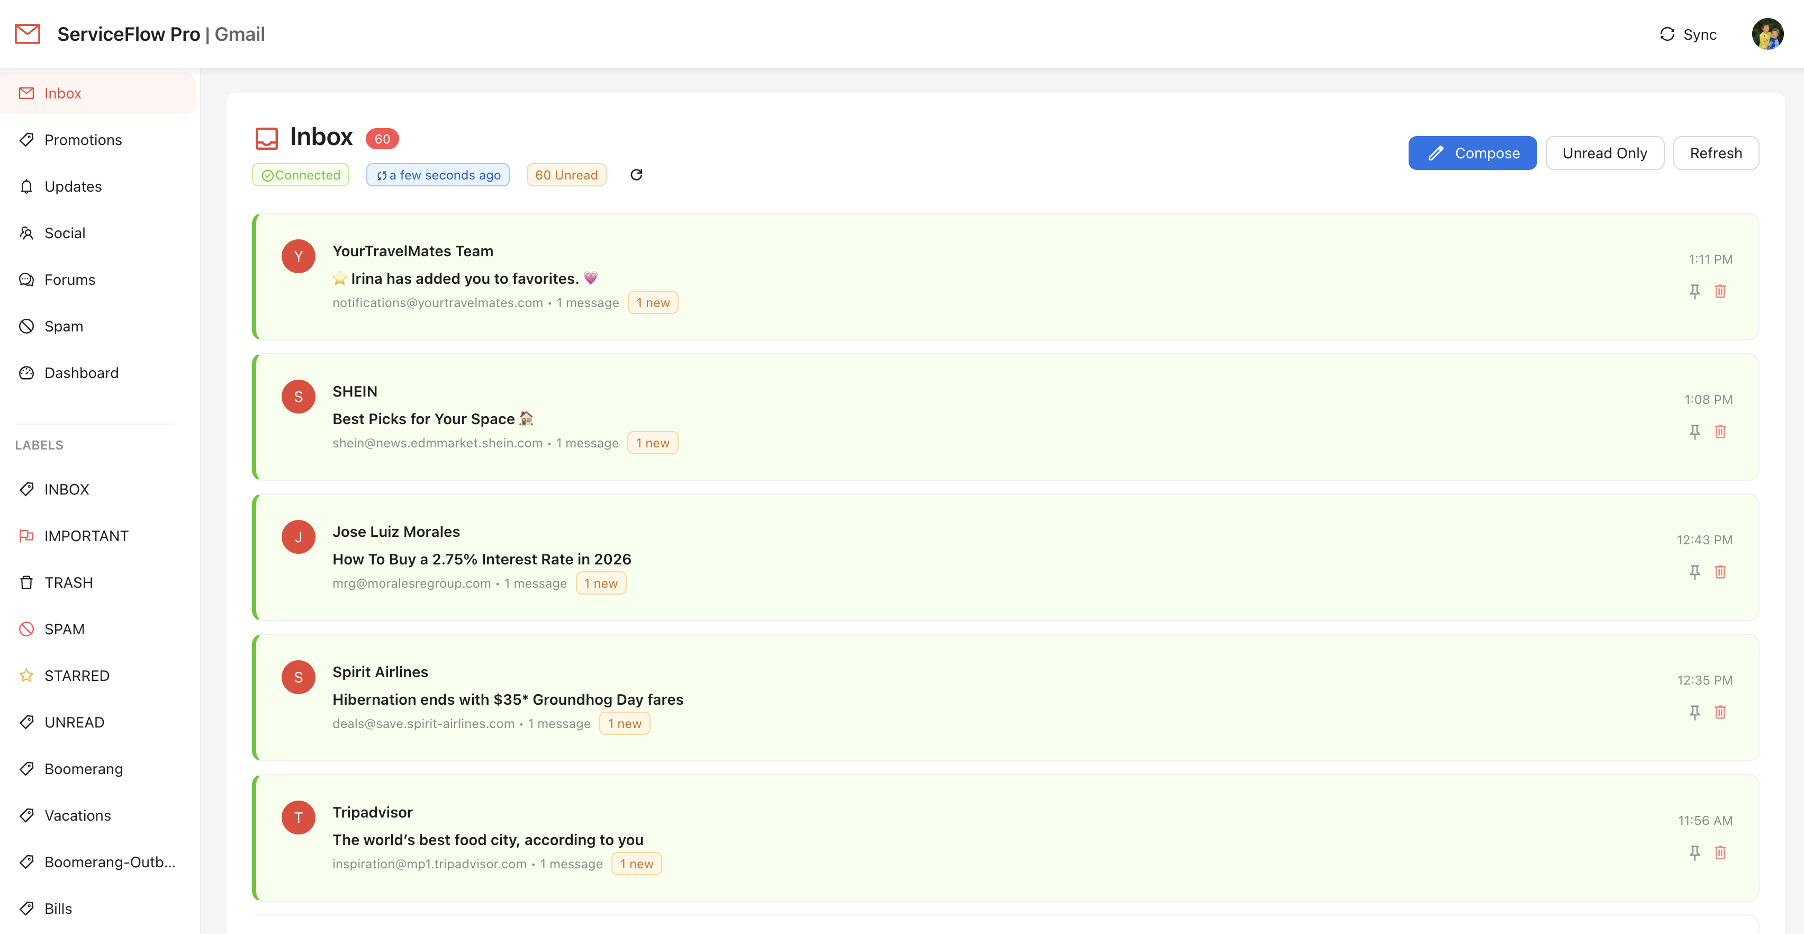Go to the Dashboard page
1804x934 pixels.
point(81,373)
